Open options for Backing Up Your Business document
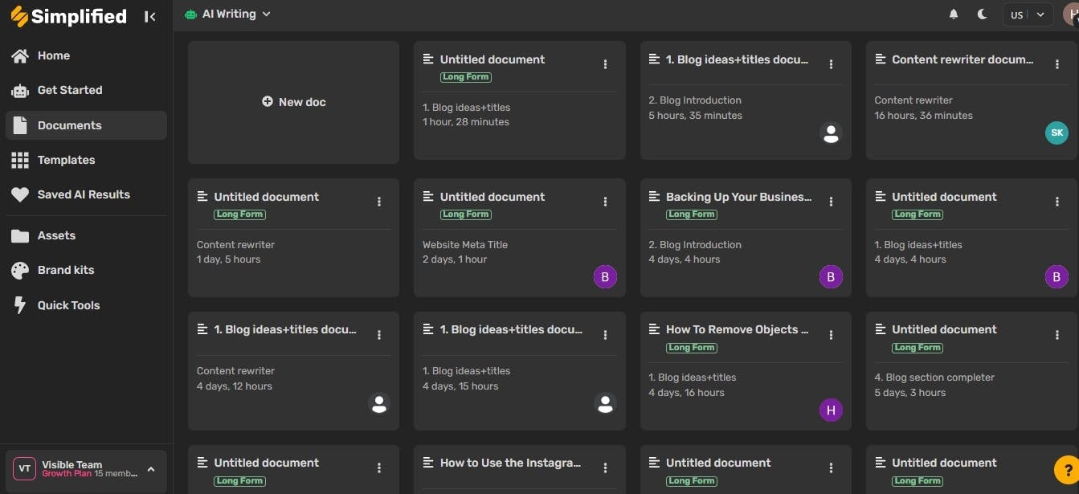This screenshot has width=1079, height=494. click(832, 202)
